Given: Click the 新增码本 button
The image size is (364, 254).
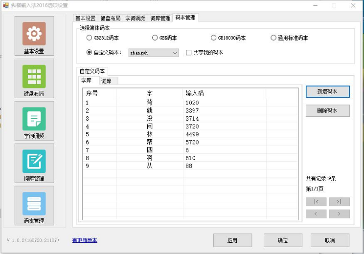Looking at the screenshot, I should click(327, 91).
